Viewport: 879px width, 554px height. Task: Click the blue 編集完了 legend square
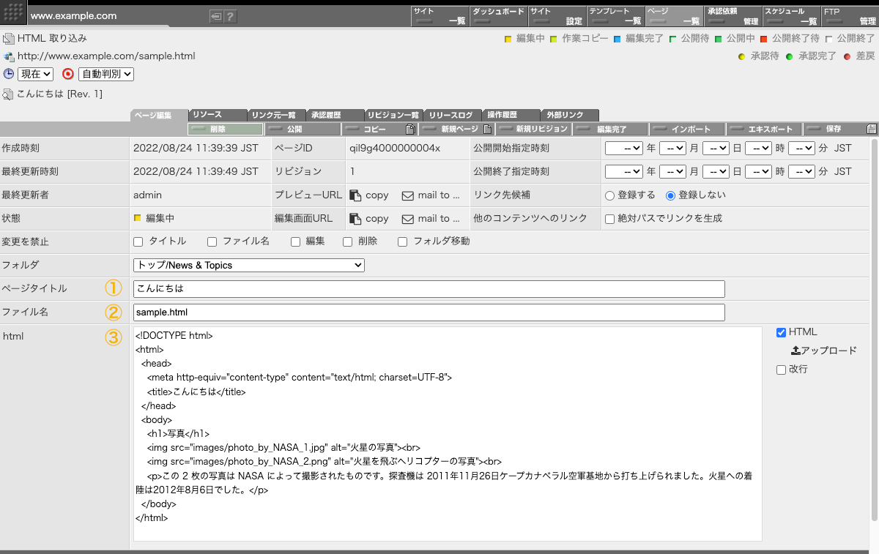point(617,39)
